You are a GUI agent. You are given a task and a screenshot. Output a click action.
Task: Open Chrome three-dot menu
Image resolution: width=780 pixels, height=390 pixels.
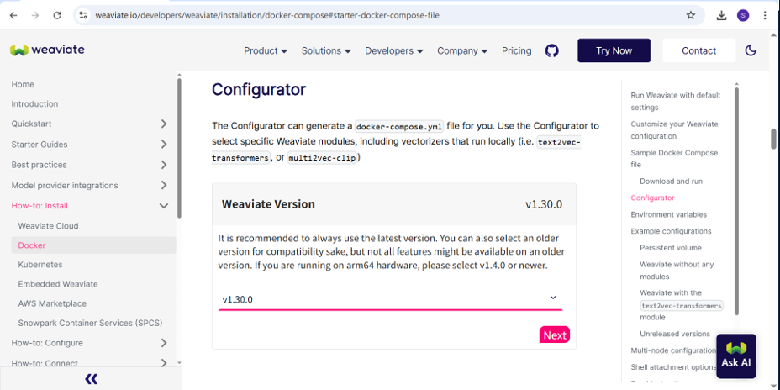tap(765, 15)
